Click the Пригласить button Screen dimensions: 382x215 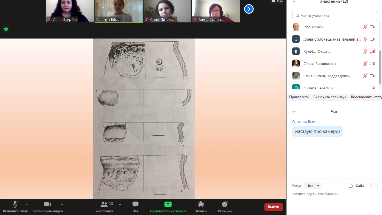tap(299, 97)
